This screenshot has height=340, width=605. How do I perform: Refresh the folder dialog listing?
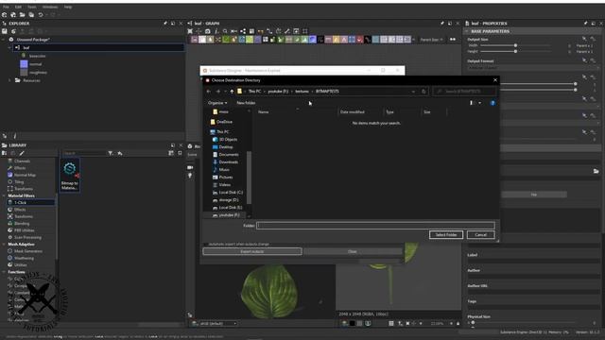[423, 92]
